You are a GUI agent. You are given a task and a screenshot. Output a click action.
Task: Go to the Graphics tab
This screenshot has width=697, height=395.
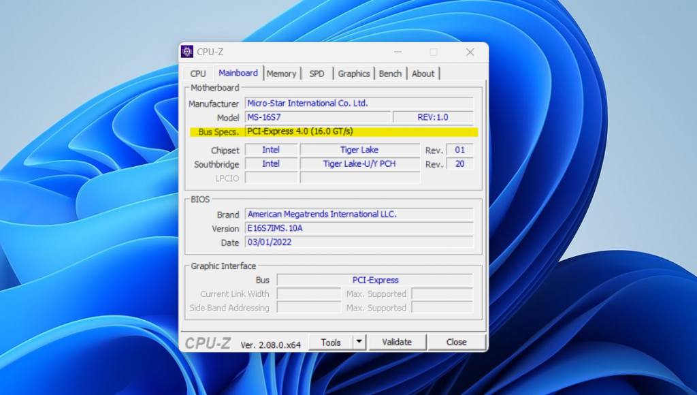click(354, 74)
